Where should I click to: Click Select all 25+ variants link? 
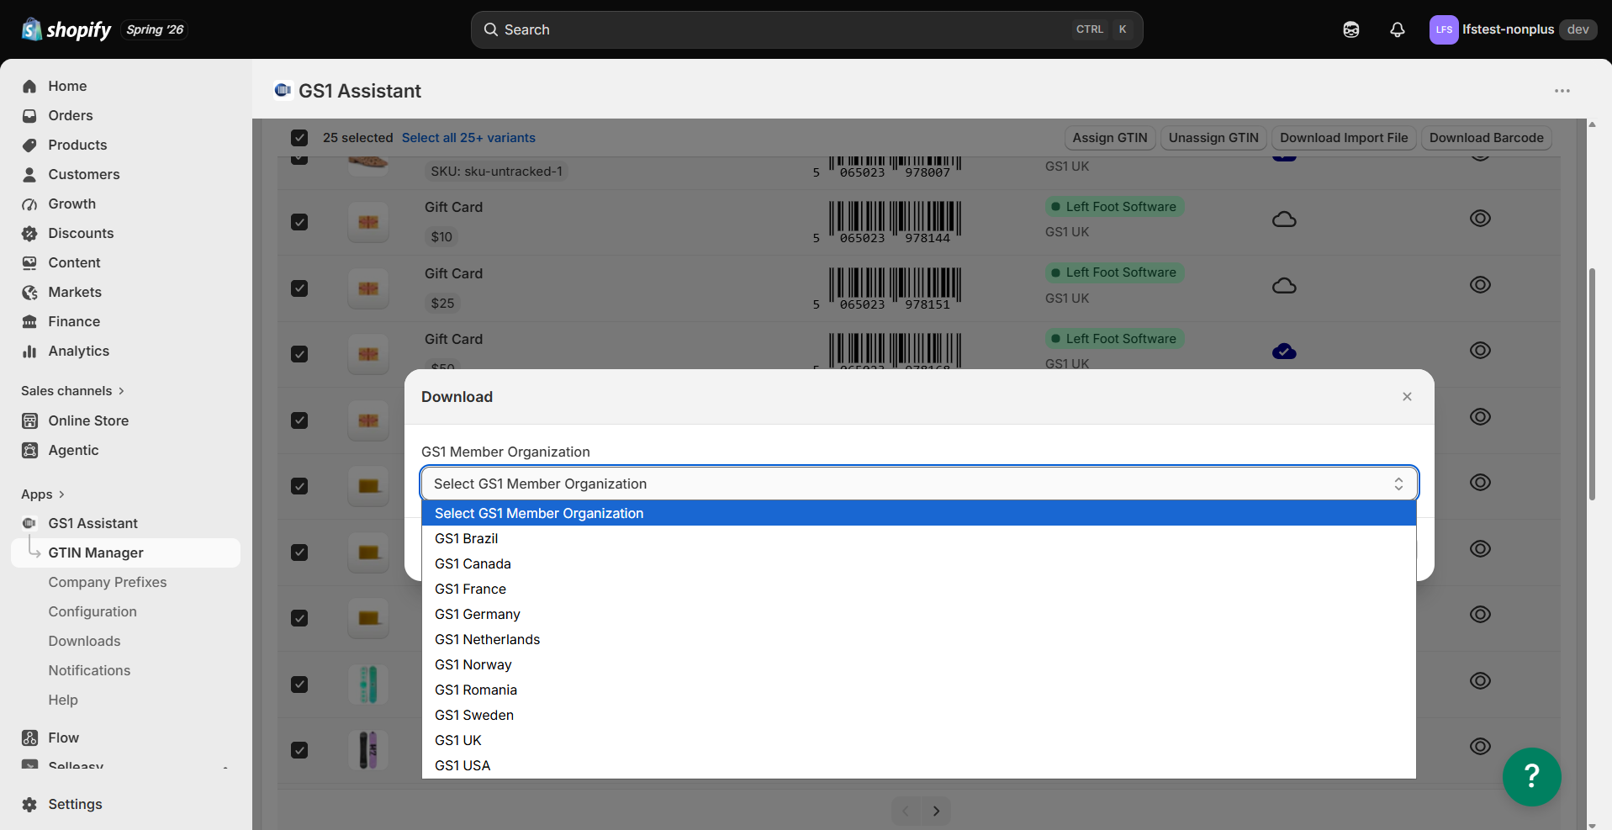(x=468, y=138)
